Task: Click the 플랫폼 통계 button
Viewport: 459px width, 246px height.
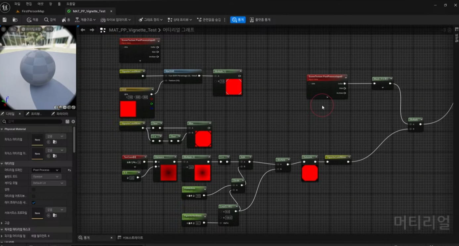Action: 260,20
